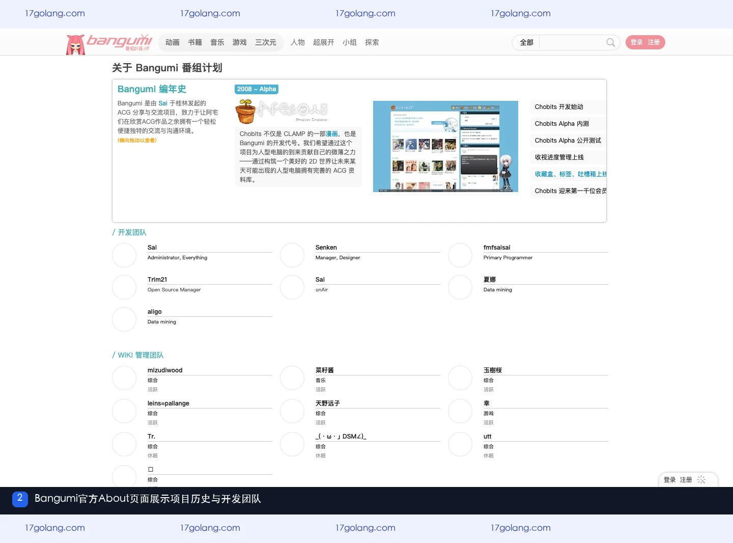Click the 2008 – Alpha era label
The width and height of the screenshot is (733, 543).
257,89
